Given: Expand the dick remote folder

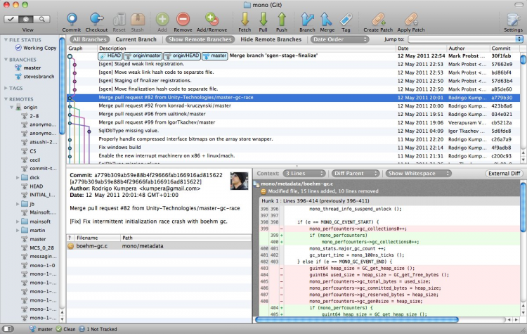Looking at the screenshot, I should (x=17, y=178).
